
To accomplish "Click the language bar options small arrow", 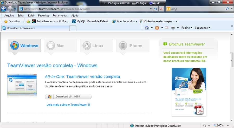I will coord(164,4).
